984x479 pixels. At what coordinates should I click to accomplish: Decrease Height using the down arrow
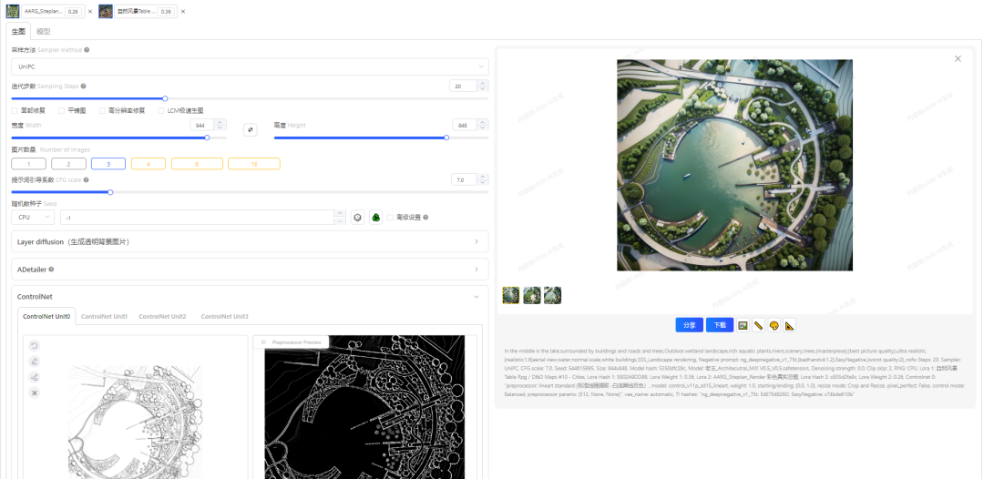483,128
